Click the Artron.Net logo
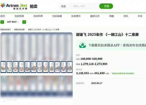146x105 pixels. [x=14, y=6]
